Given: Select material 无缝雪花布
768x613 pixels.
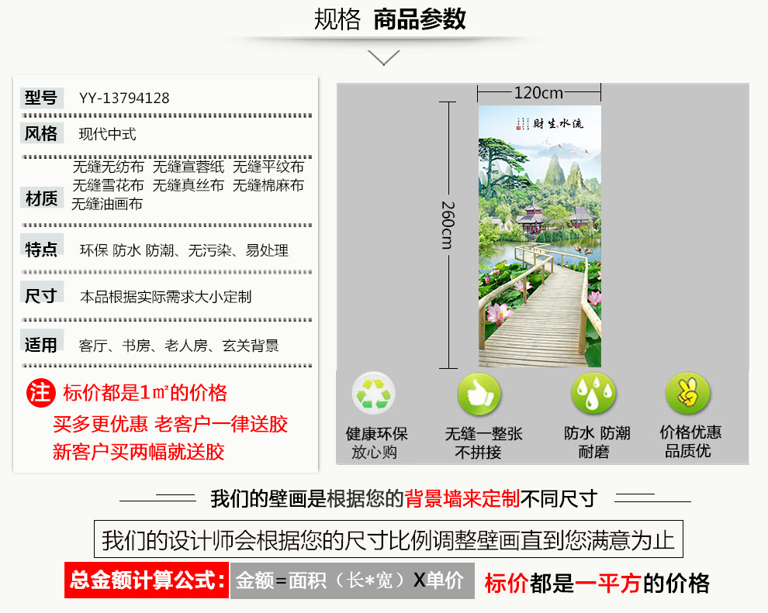Looking at the screenshot, I should coord(109,185).
